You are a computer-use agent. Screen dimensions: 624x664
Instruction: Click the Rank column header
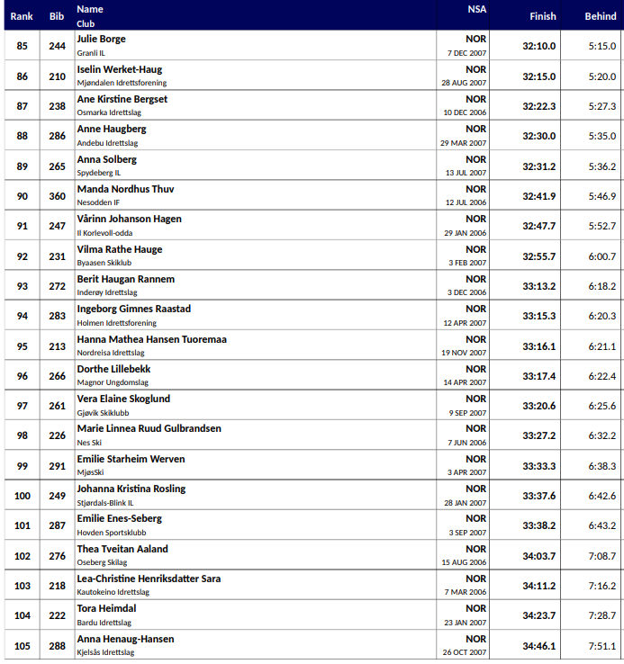(x=22, y=16)
